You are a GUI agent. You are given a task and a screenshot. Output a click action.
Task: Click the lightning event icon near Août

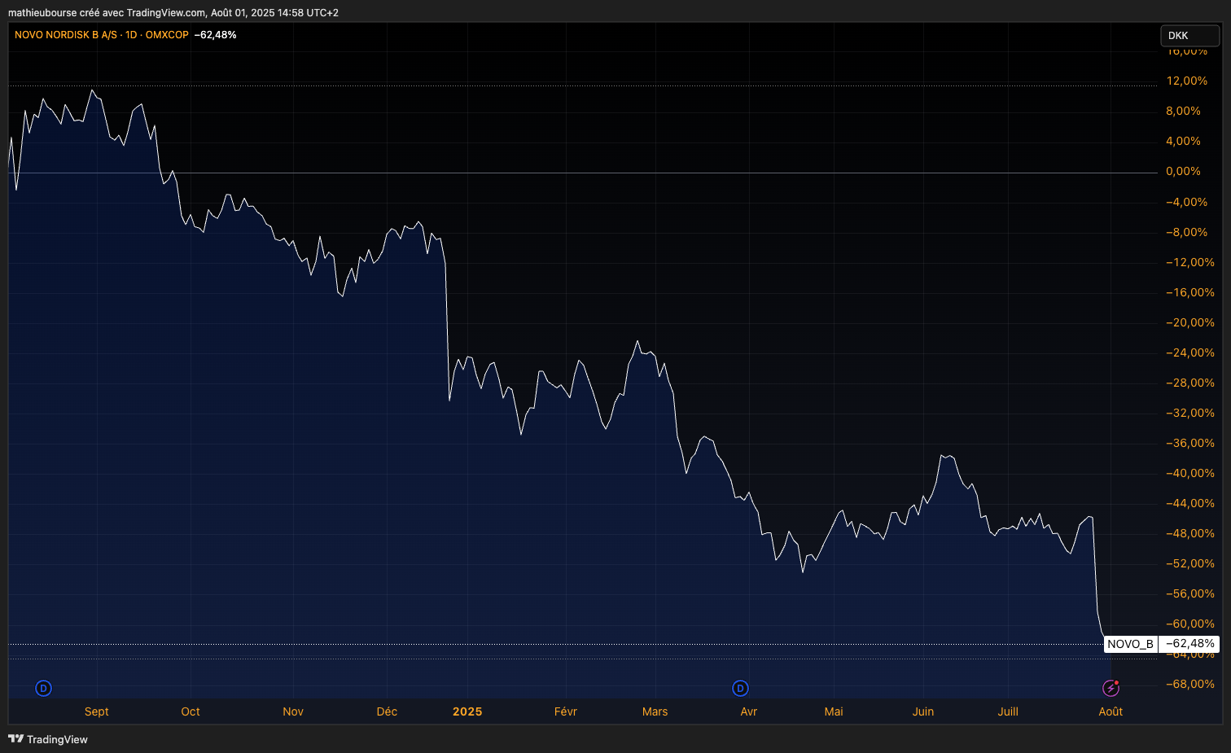click(x=1111, y=689)
